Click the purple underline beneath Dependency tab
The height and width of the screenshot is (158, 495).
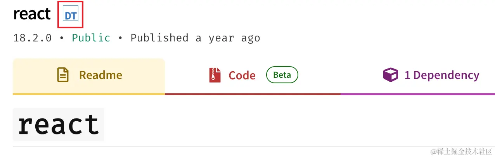pyautogui.click(x=418, y=94)
